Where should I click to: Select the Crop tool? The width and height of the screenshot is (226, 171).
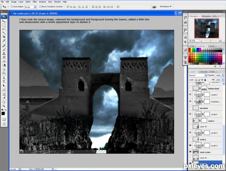click(x=4, y=37)
